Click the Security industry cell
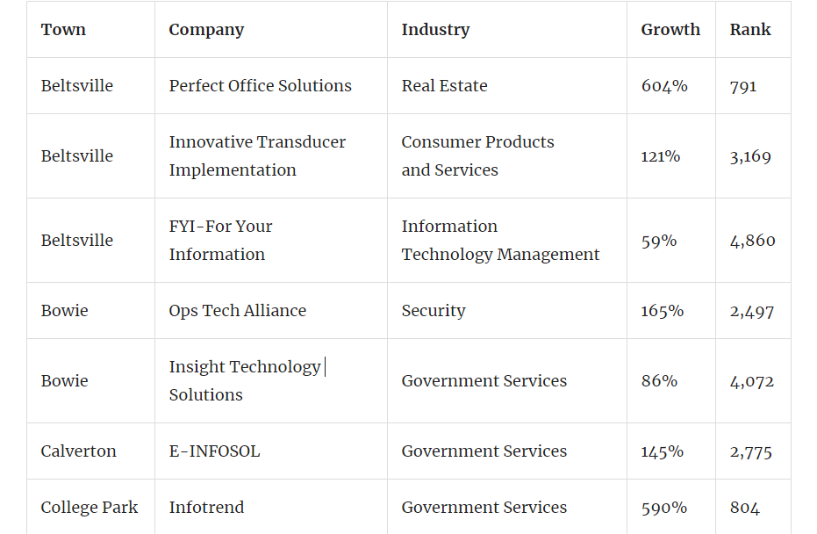This screenshot has width=817, height=534. click(x=434, y=311)
